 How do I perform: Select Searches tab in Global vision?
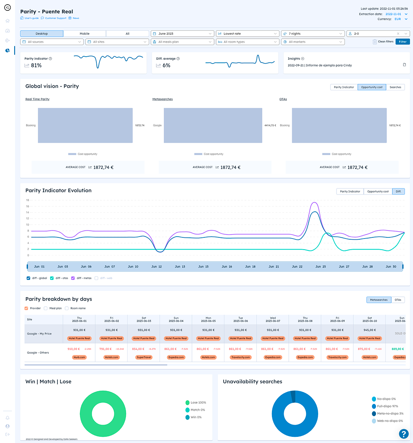pos(395,87)
